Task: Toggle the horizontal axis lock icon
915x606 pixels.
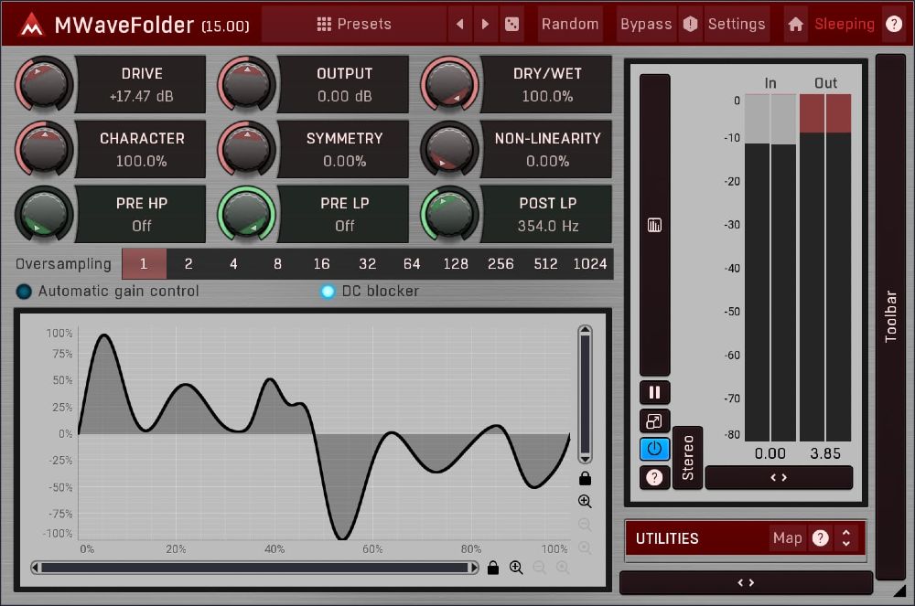Action: click(x=493, y=568)
